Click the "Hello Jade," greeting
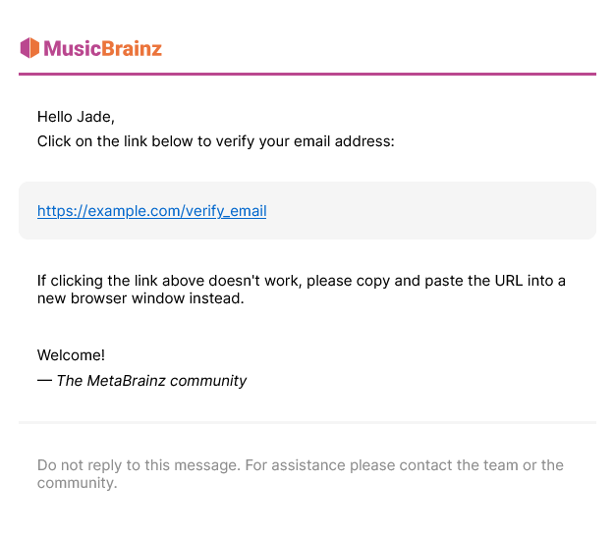The width and height of the screenshot is (614, 535). [76, 117]
